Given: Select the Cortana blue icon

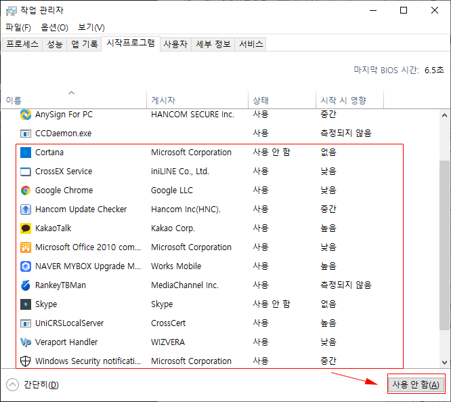Looking at the screenshot, I should (26, 153).
